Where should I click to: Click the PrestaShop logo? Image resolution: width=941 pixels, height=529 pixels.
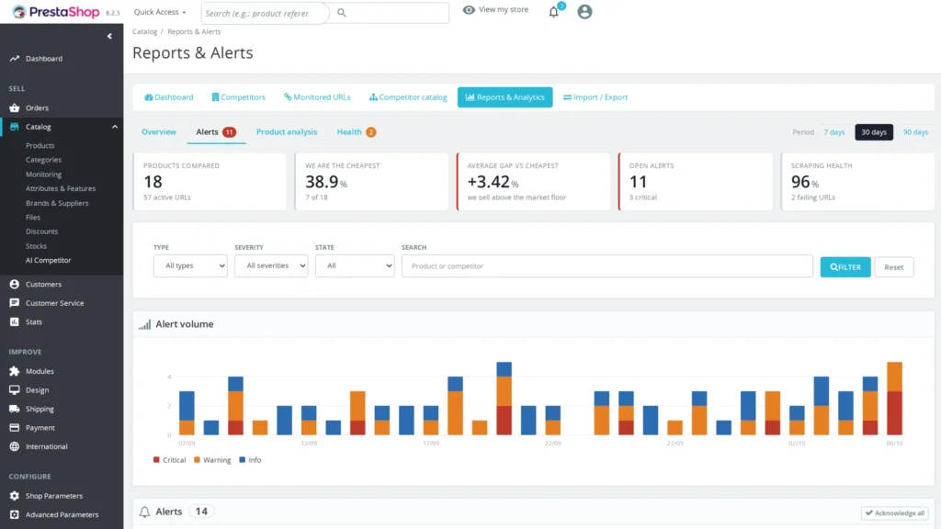(x=56, y=12)
